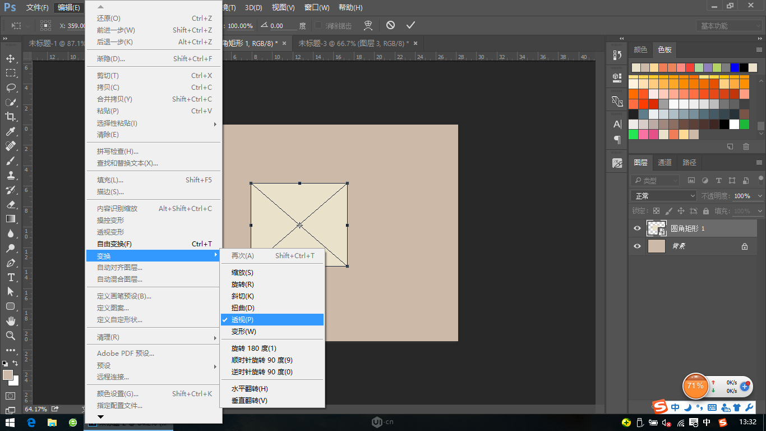Create a new swatch icon
The image size is (766, 431).
pyautogui.click(x=730, y=146)
